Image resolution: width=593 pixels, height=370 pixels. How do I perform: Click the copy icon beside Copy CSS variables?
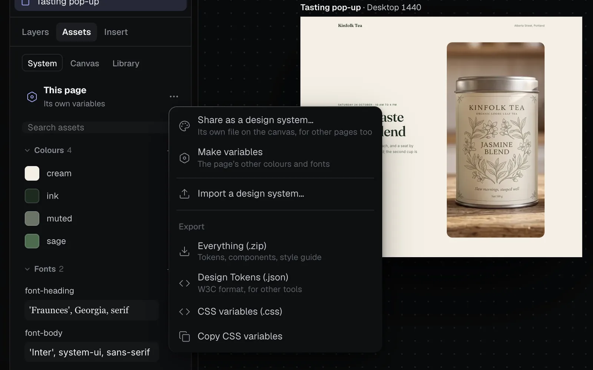[x=184, y=336]
